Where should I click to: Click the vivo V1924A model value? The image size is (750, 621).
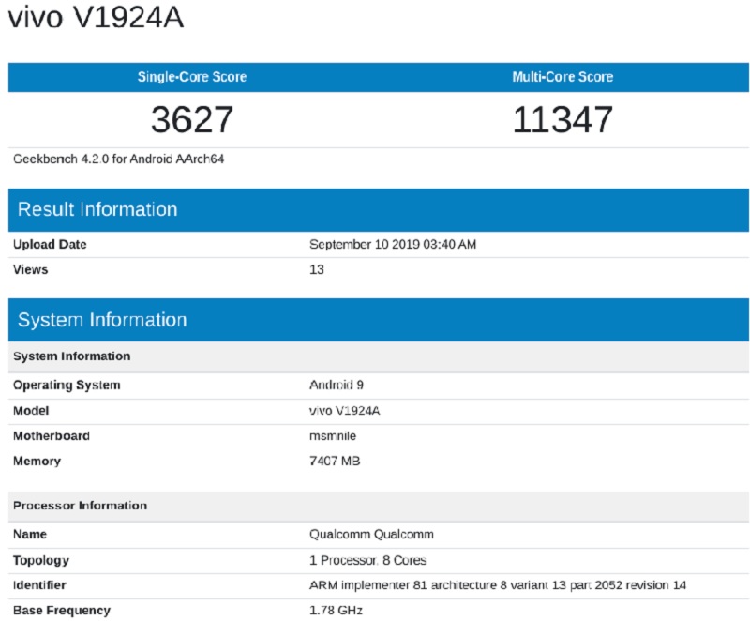[344, 411]
